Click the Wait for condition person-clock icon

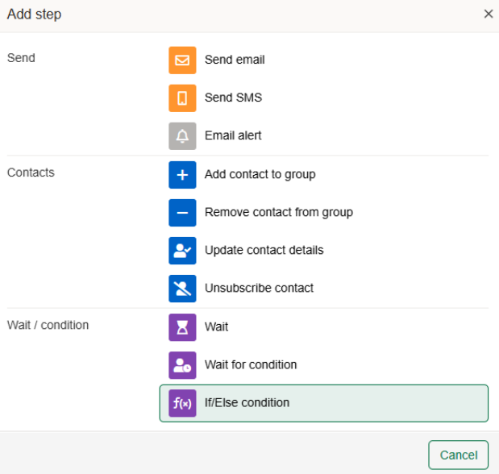click(182, 365)
